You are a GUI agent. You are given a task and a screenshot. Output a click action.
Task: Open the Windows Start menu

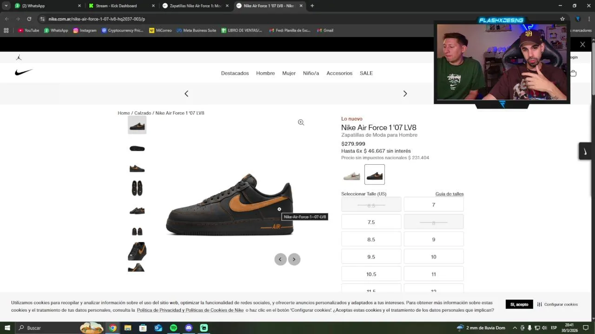point(7,328)
